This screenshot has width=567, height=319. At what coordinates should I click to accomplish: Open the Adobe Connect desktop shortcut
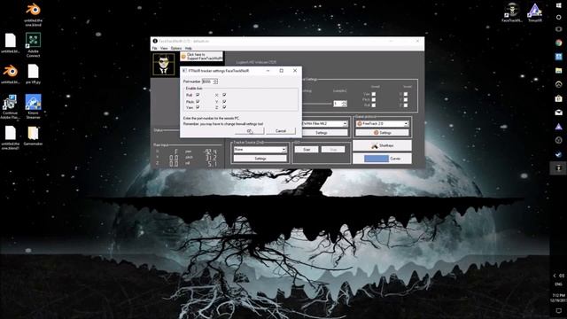pos(33,45)
